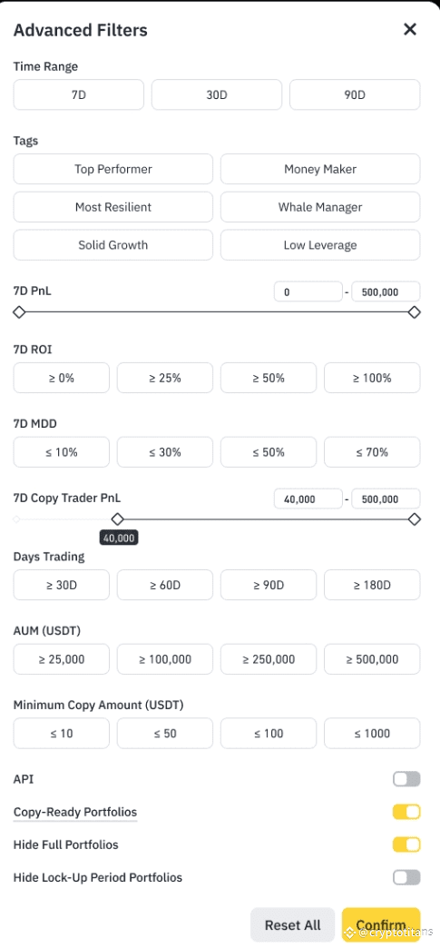Screen dimensions: 440x948
Task: Select the 90D time range
Action: [355, 95]
